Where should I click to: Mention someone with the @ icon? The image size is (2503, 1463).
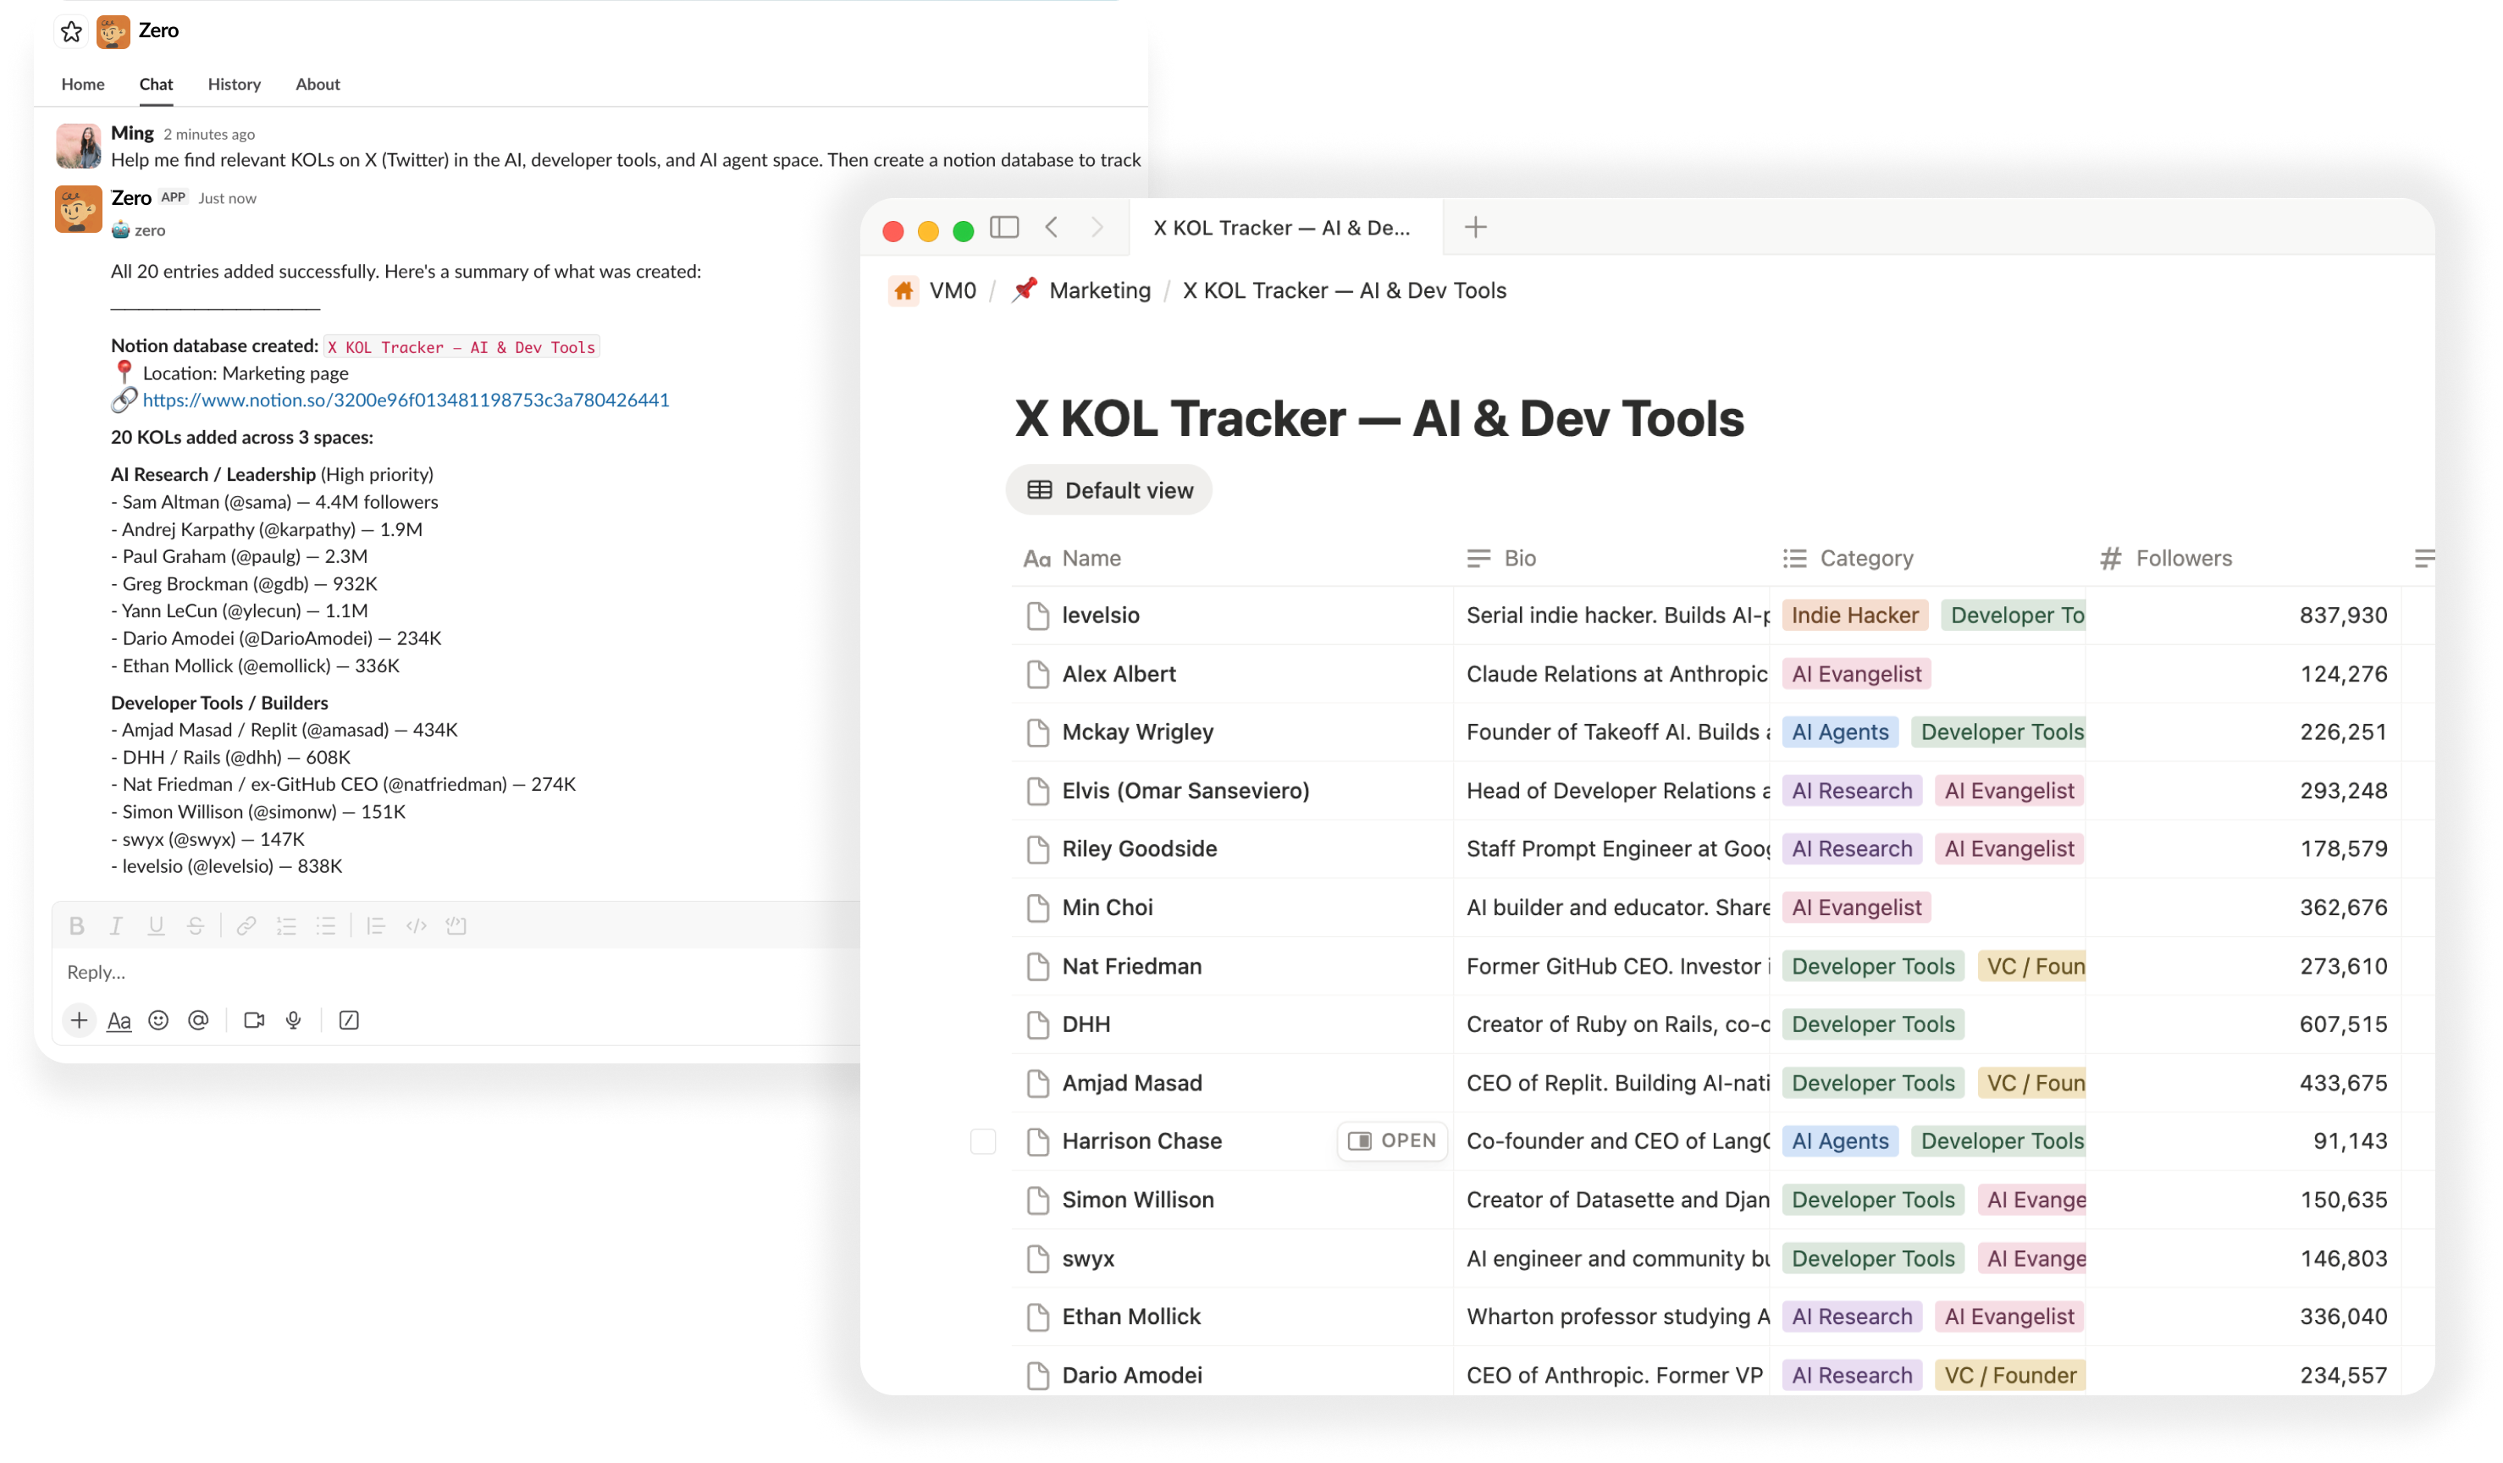(x=199, y=1020)
